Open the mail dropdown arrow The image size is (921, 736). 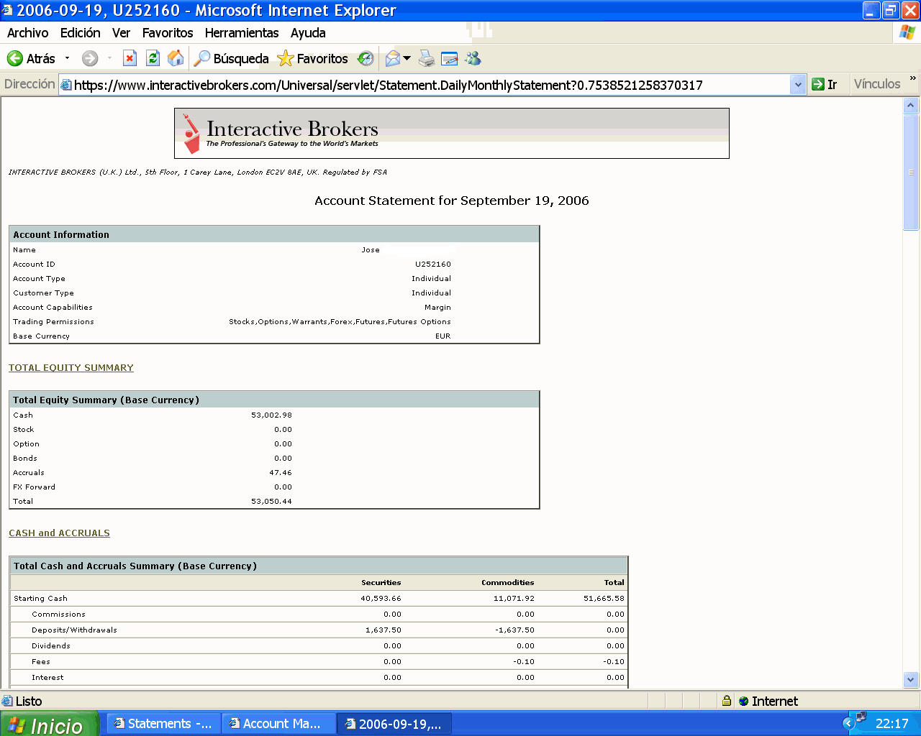tap(407, 58)
